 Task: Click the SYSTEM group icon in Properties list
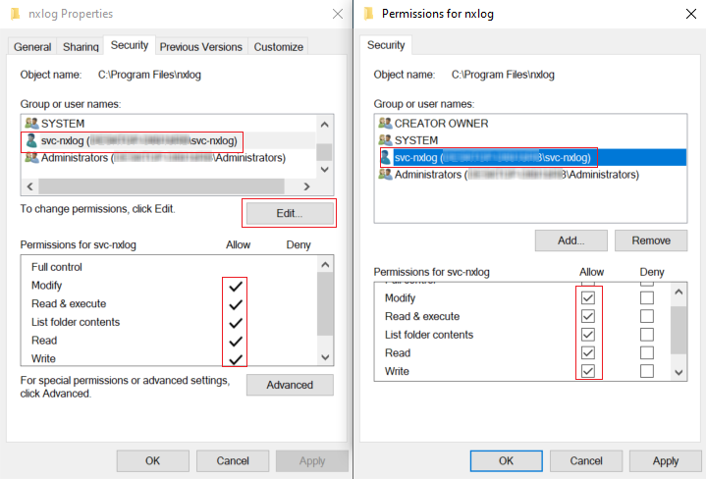point(31,124)
